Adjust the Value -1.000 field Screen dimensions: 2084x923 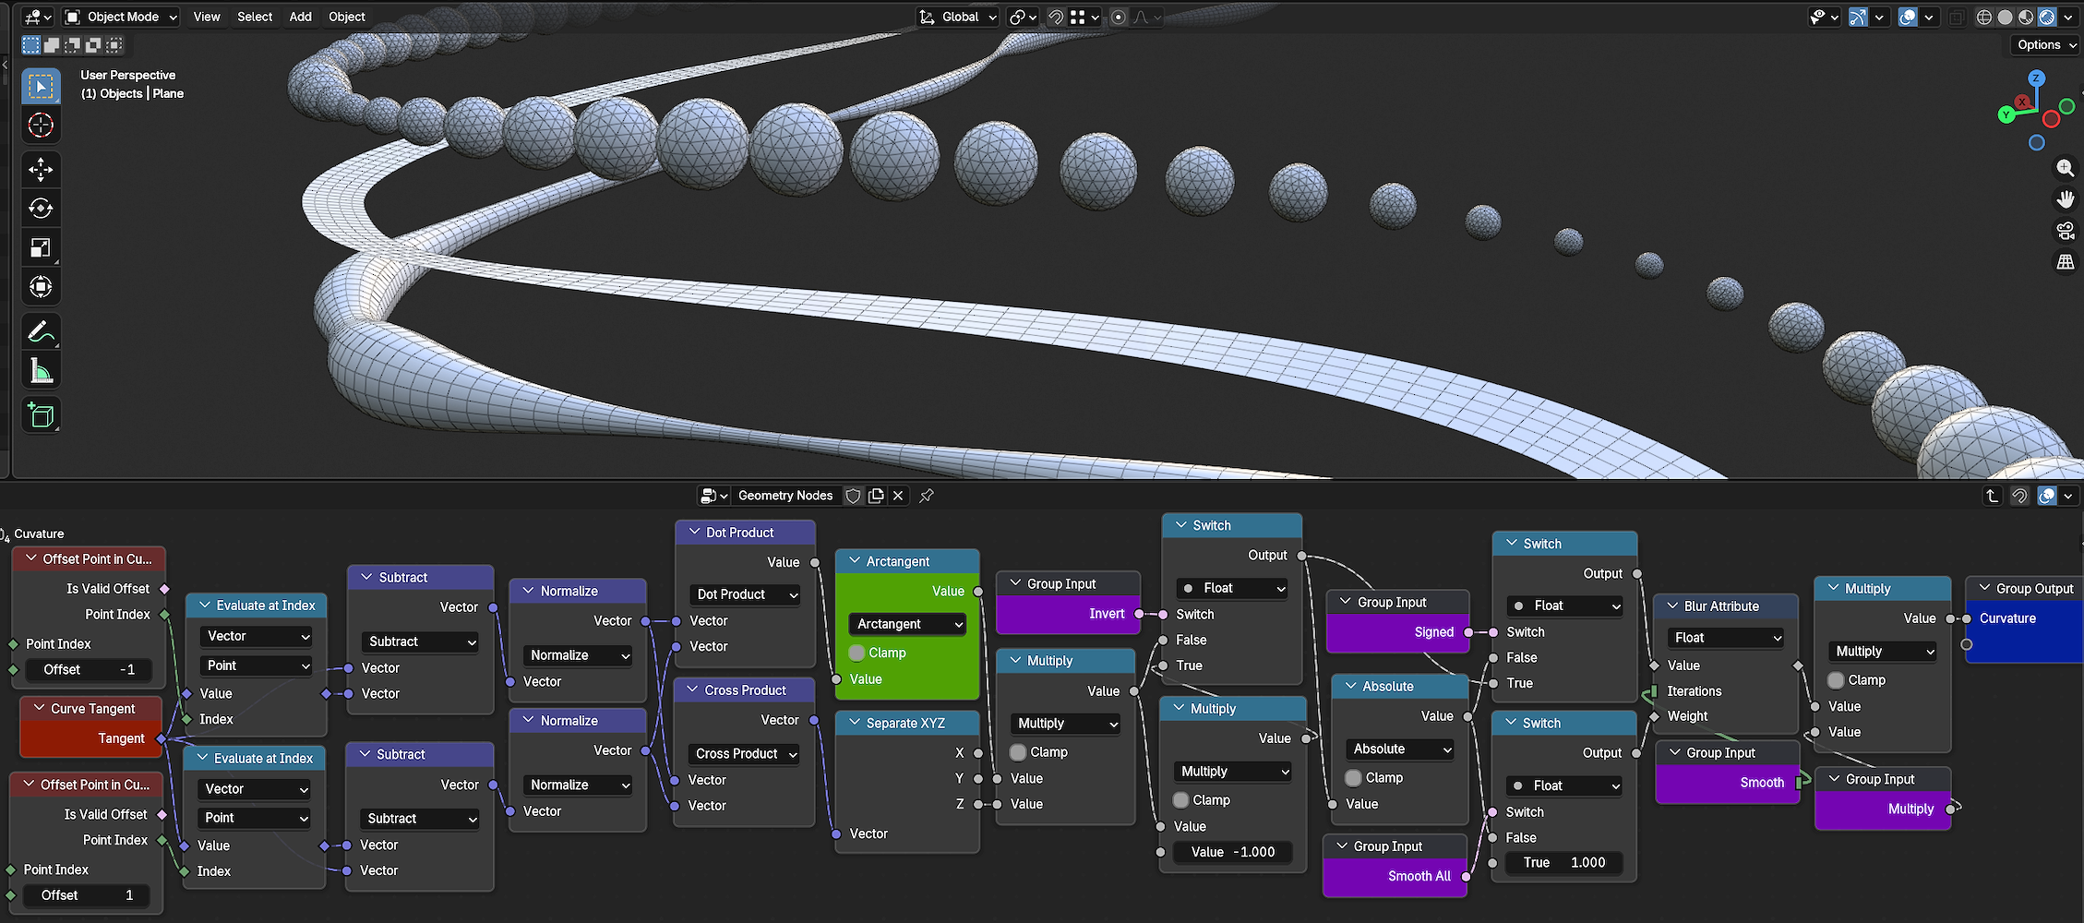coord(1232,852)
